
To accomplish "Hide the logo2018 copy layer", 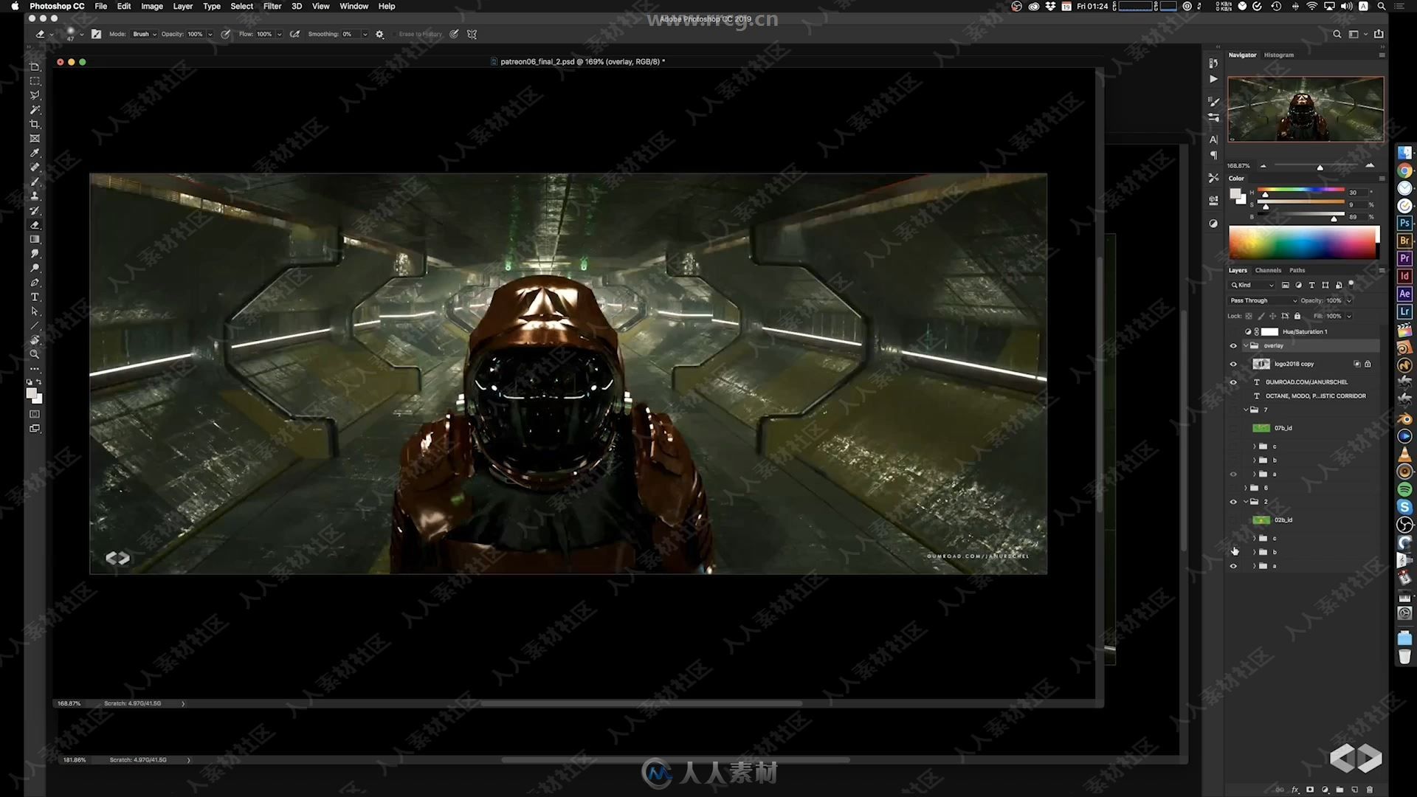I will click(1233, 364).
